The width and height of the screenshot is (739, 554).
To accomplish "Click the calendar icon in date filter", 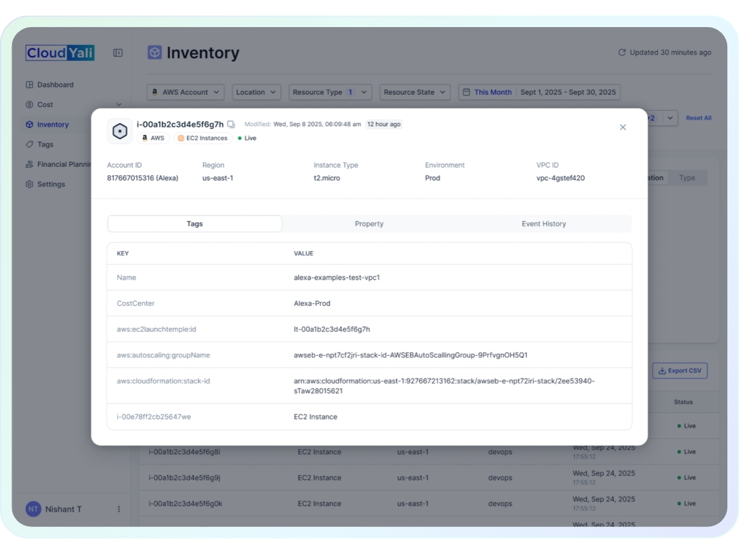I will 467,92.
